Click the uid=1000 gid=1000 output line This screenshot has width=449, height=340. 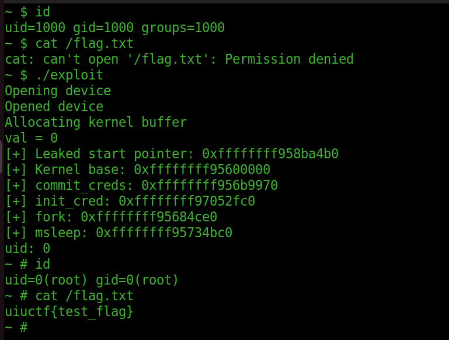[x=115, y=28]
